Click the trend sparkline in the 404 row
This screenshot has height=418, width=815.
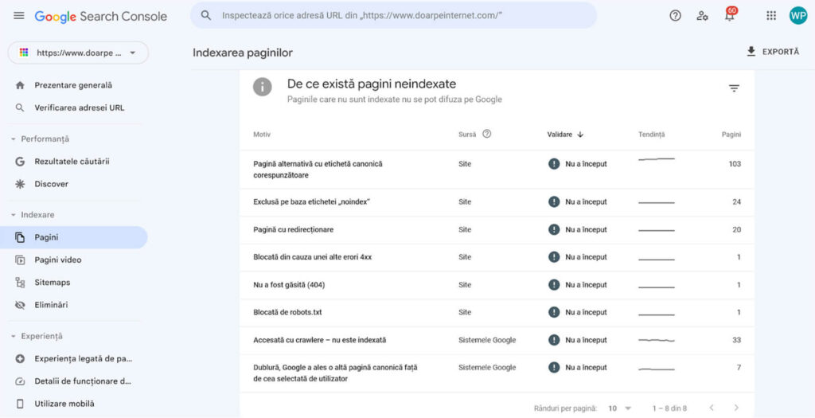[x=657, y=287]
